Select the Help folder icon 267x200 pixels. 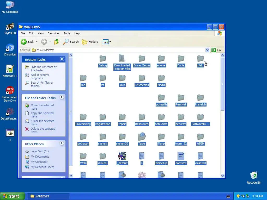pyautogui.click(x=201, y=59)
